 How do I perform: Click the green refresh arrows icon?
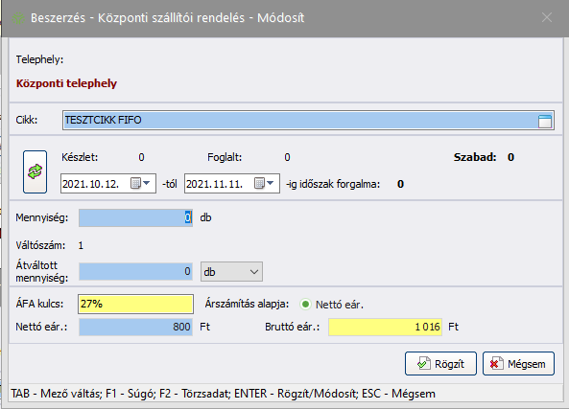click(35, 171)
